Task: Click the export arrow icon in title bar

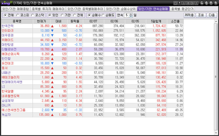Action: click(x=192, y=3)
